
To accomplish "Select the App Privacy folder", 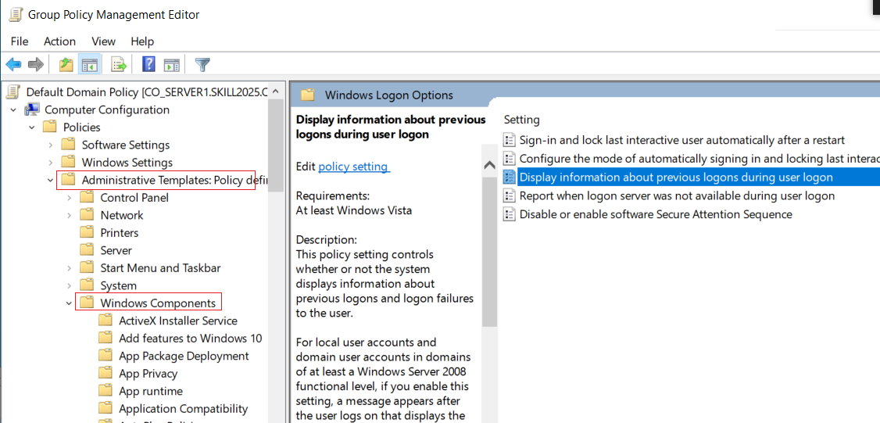I will 148,374.
